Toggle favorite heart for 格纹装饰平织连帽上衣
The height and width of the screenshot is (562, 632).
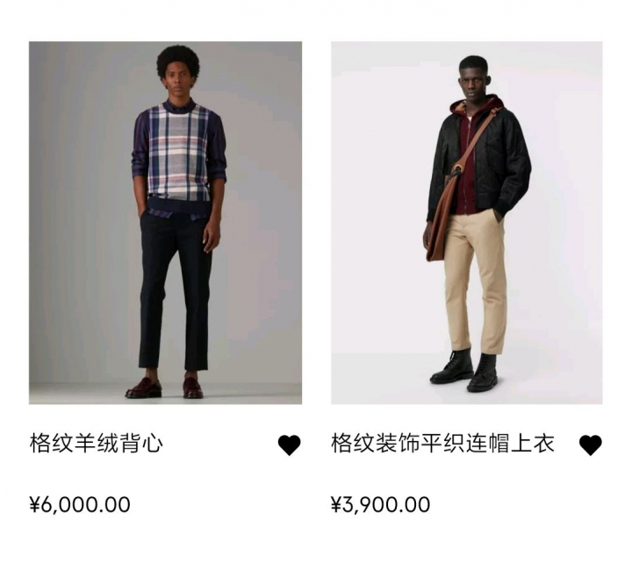(591, 445)
